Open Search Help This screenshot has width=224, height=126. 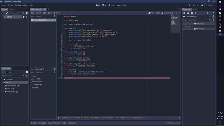click(167, 13)
